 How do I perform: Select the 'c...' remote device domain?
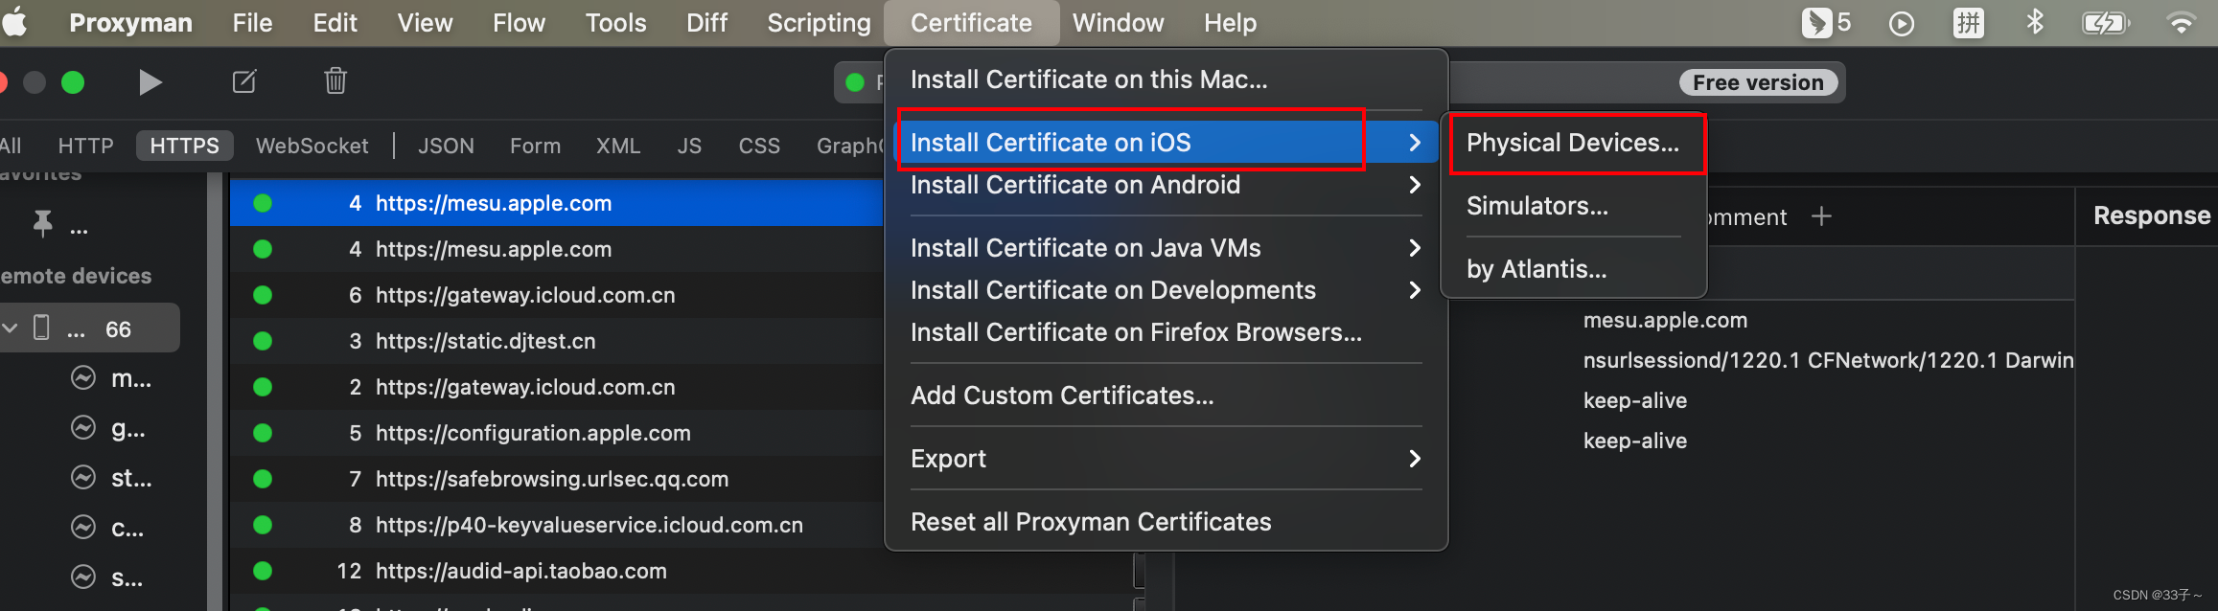point(127,527)
